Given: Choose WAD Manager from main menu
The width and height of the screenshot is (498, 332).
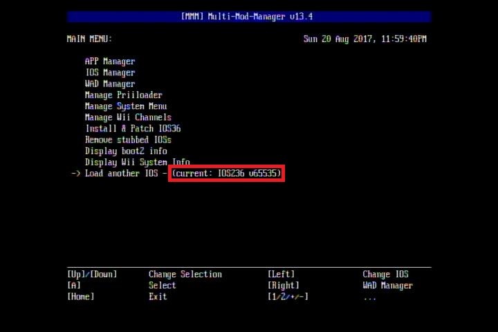Looking at the screenshot, I should [x=110, y=84].
